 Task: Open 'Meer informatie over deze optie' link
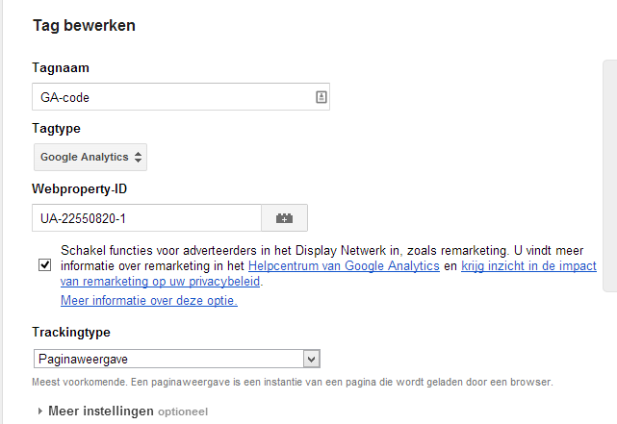coord(149,301)
